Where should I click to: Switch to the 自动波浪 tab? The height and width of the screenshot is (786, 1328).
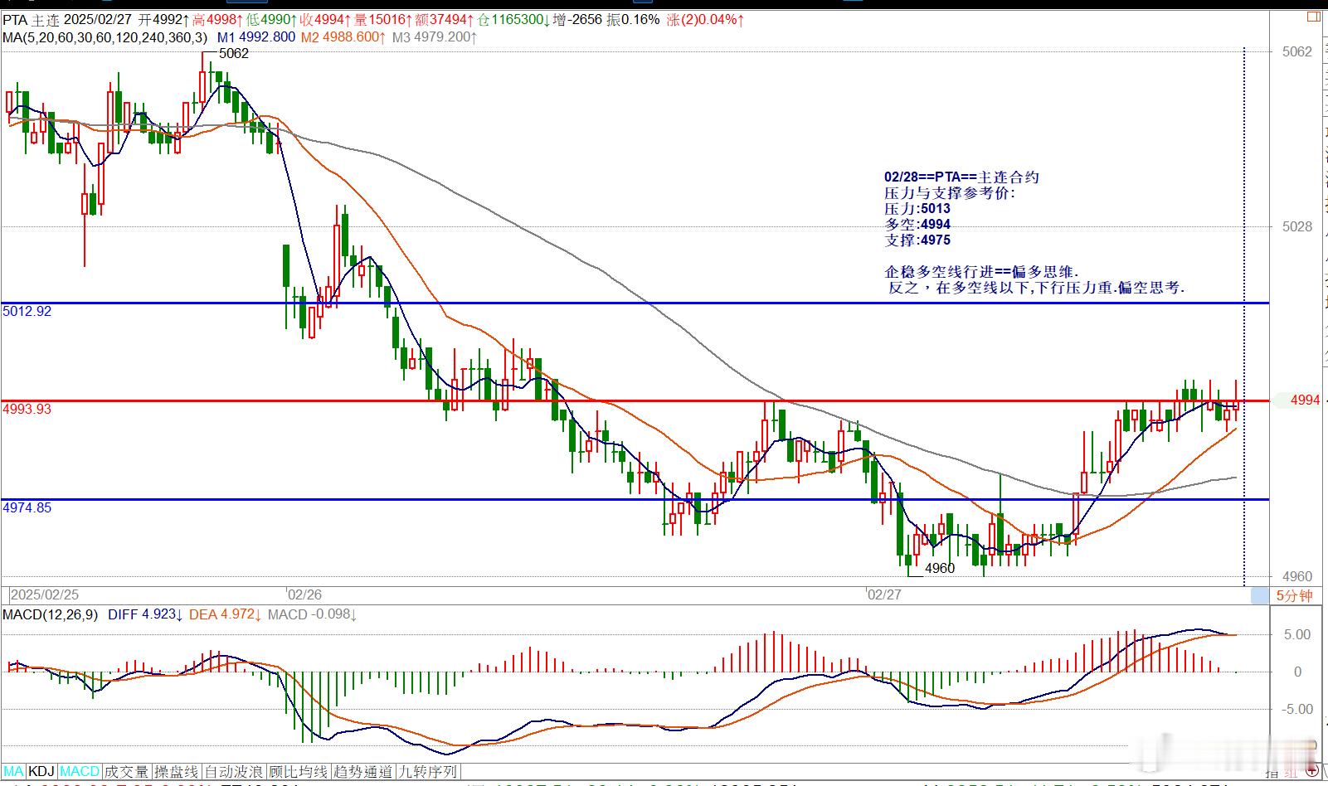click(x=233, y=772)
